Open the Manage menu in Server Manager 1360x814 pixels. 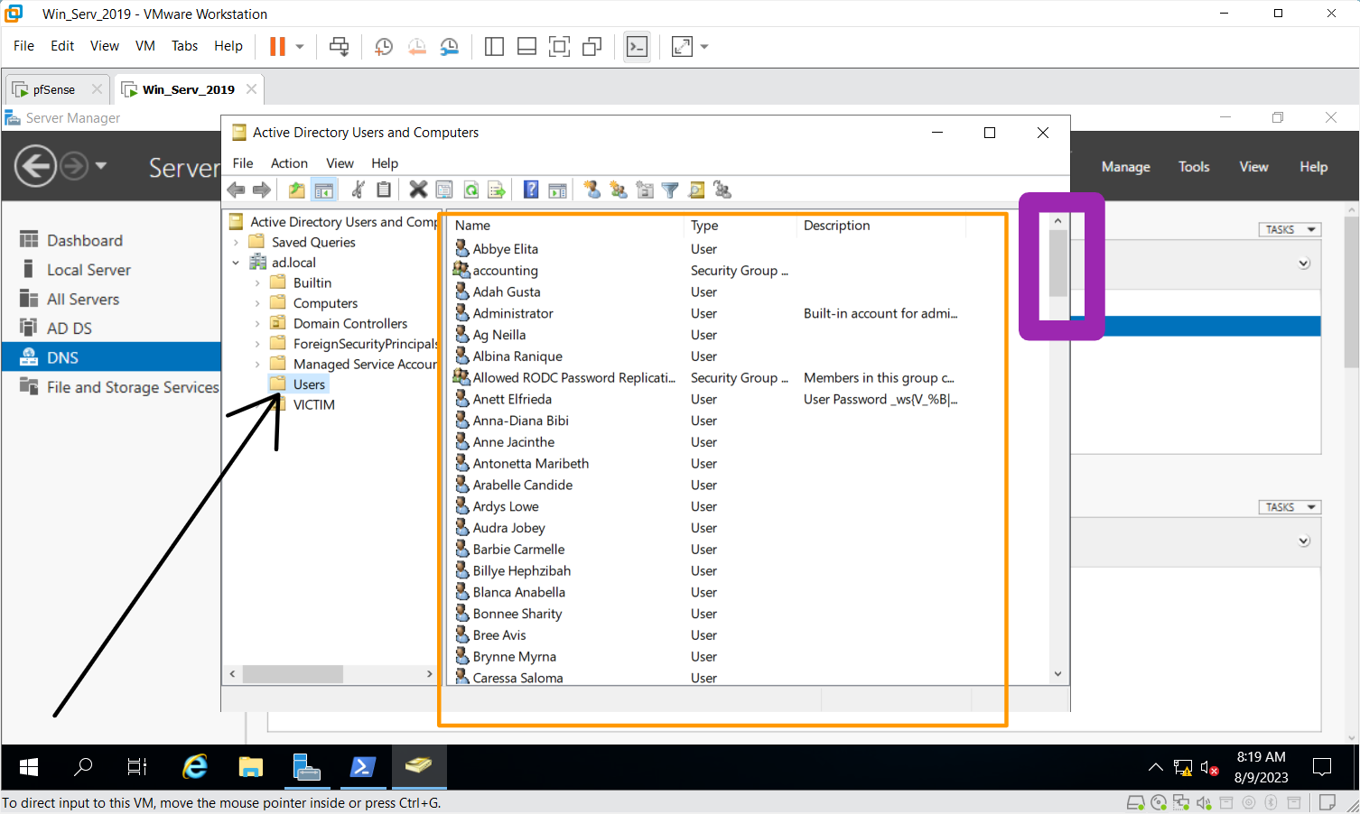1125,167
